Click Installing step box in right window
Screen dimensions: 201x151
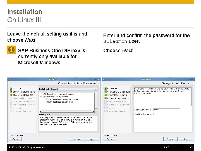[105, 108]
